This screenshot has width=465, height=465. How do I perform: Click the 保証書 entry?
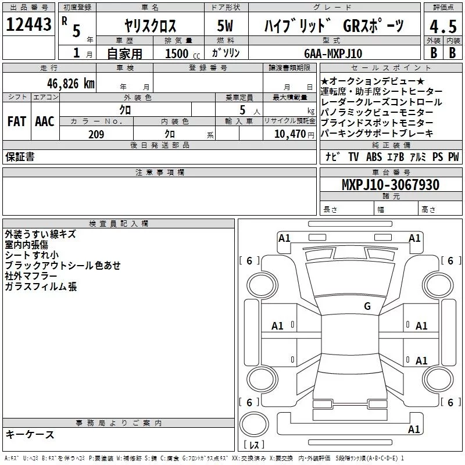pyautogui.click(x=20, y=156)
